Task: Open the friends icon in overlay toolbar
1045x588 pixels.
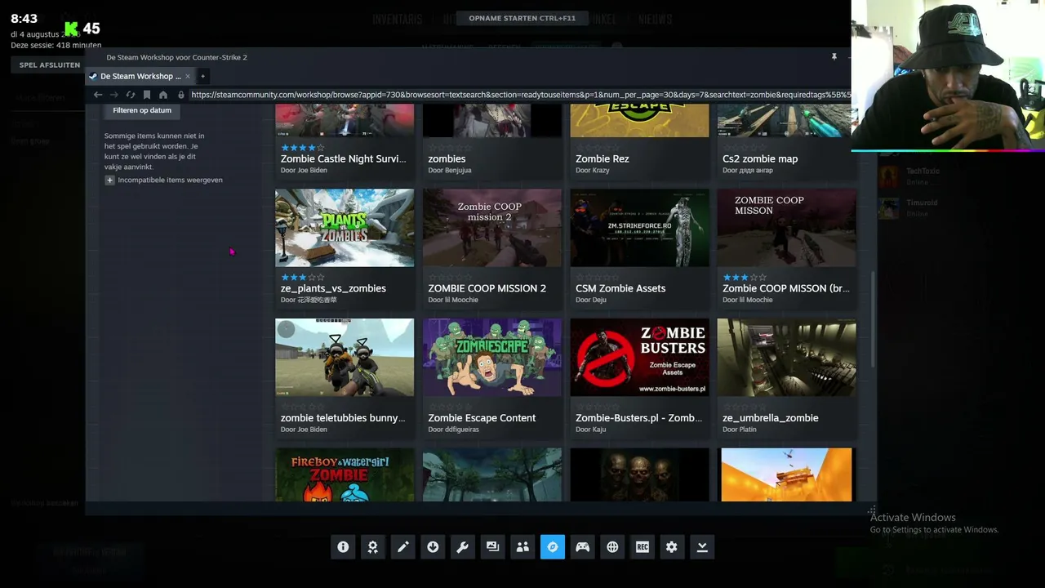Action: pyautogui.click(x=522, y=547)
